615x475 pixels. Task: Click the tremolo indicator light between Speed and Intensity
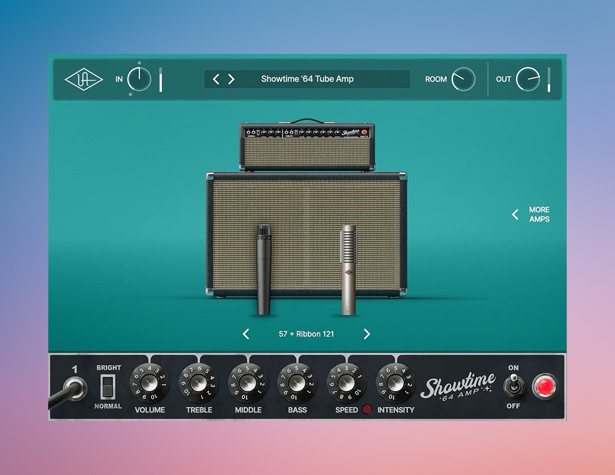pyautogui.click(x=368, y=410)
